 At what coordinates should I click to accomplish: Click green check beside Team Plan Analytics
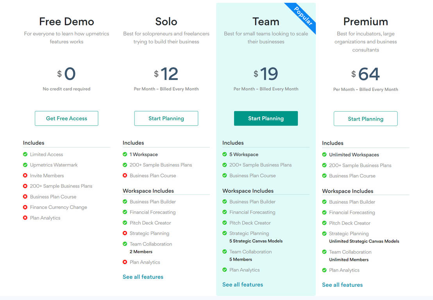(224, 270)
